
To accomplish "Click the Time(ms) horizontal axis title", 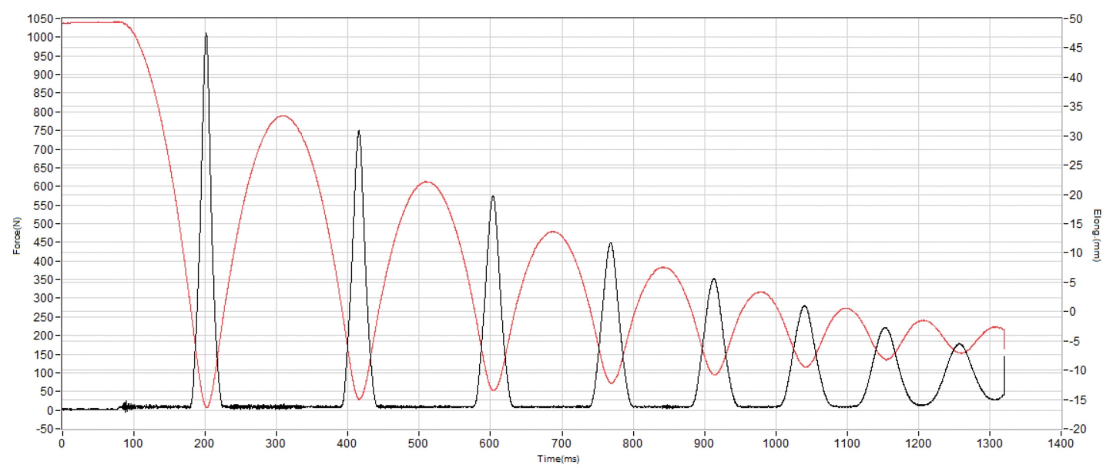I will pos(558,459).
